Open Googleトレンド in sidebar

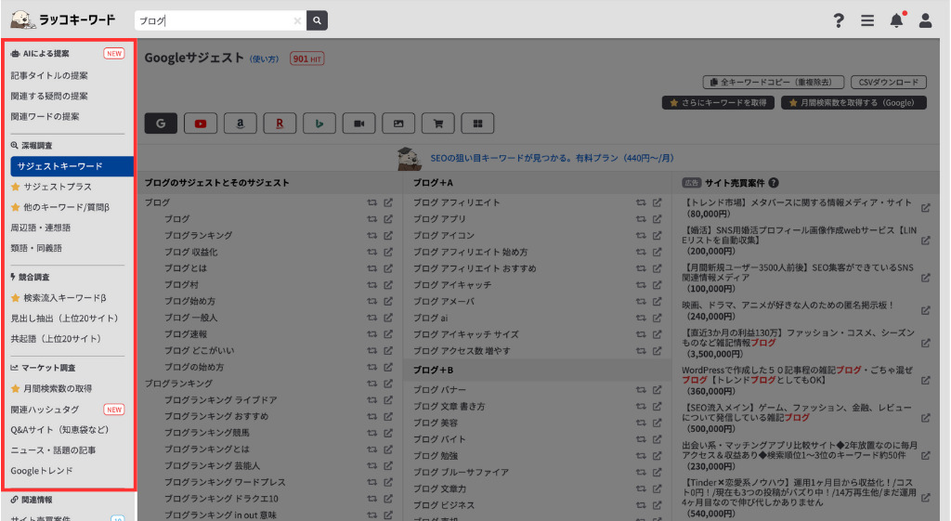[x=42, y=471]
